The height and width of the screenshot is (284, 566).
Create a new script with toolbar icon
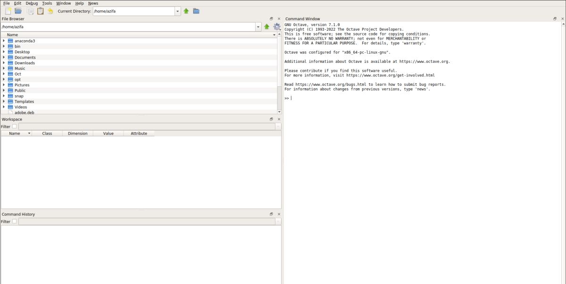pyautogui.click(x=8, y=11)
